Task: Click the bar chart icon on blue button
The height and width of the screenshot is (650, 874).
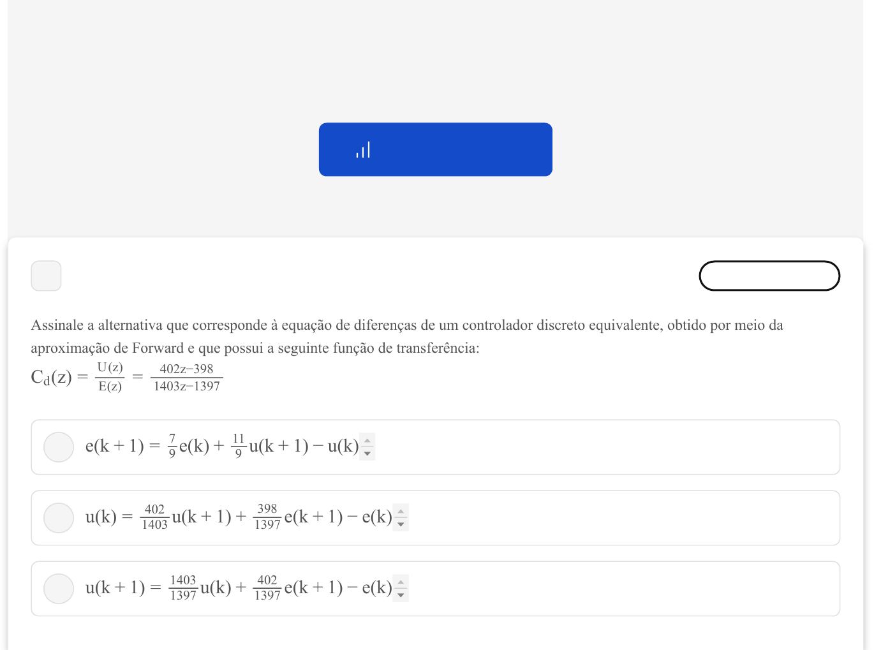Action: pyautogui.click(x=363, y=150)
